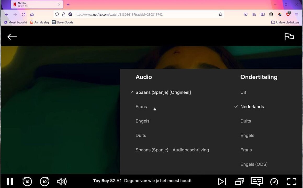Image resolution: width=303 pixels, height=188 pixels.
Task: Open the episodes list icon
Action: (x=239, y=181)
